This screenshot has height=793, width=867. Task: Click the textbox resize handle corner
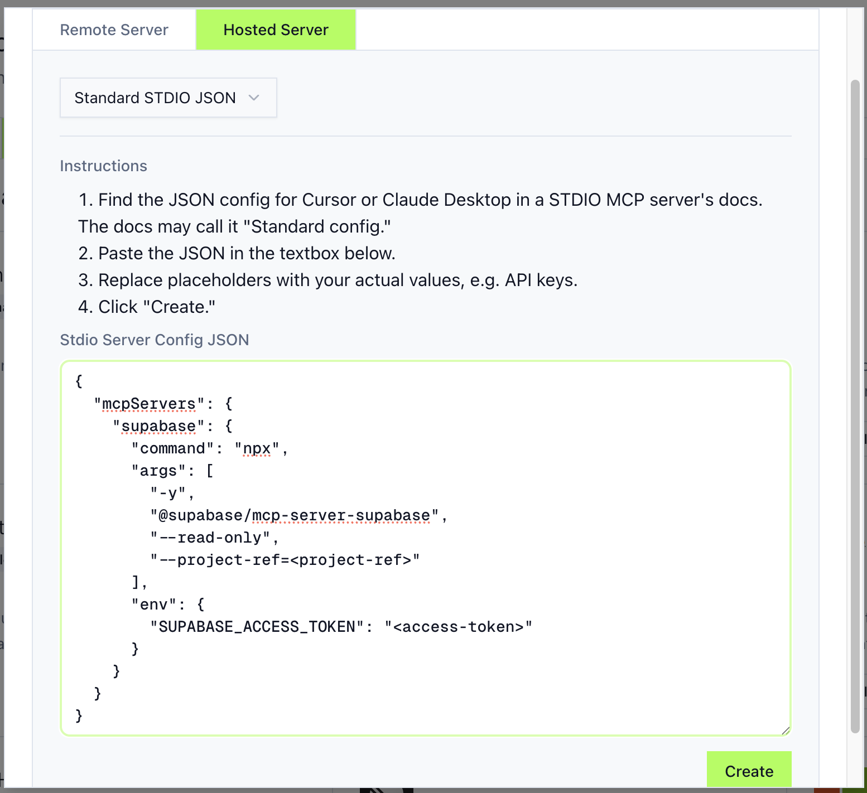tap(786, 730)
